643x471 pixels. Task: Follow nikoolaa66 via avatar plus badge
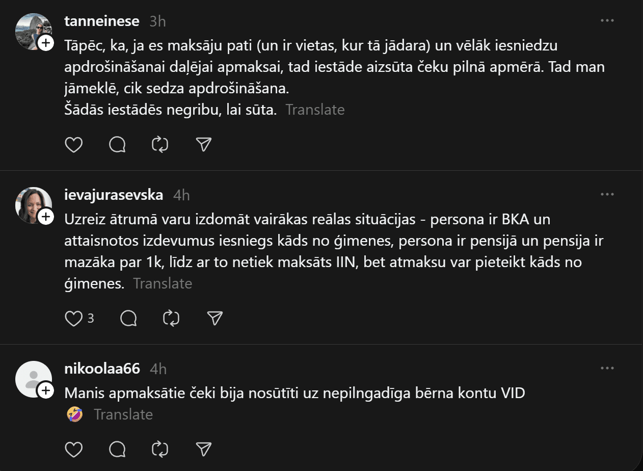tap(46, 391)
